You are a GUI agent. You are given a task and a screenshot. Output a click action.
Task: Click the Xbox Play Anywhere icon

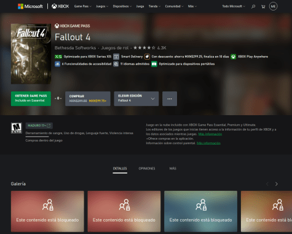point(233,57)
